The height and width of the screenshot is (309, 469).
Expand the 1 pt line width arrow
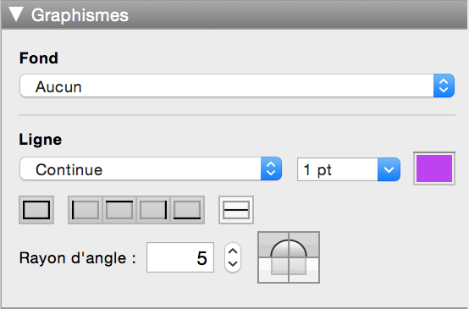[x=389, y=169]
